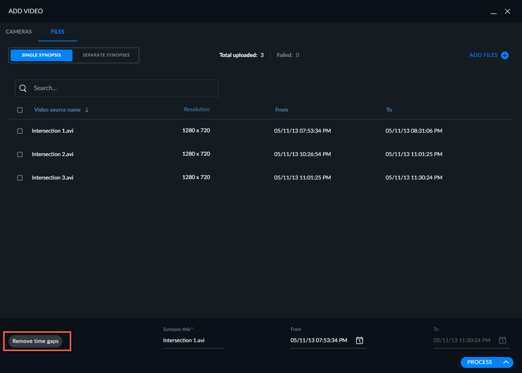Open the From date calendar picker

click(x=360, y=341)
